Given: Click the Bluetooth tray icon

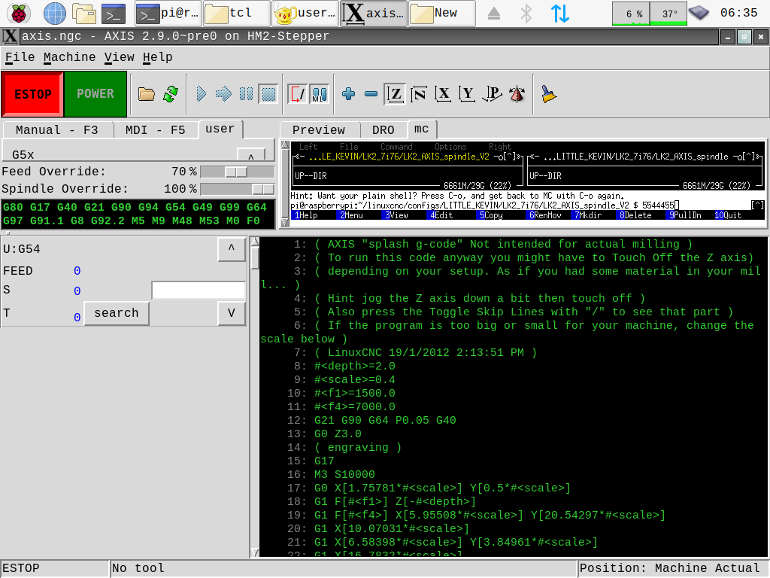Looking at the screenshot, I should coord(526,14).
